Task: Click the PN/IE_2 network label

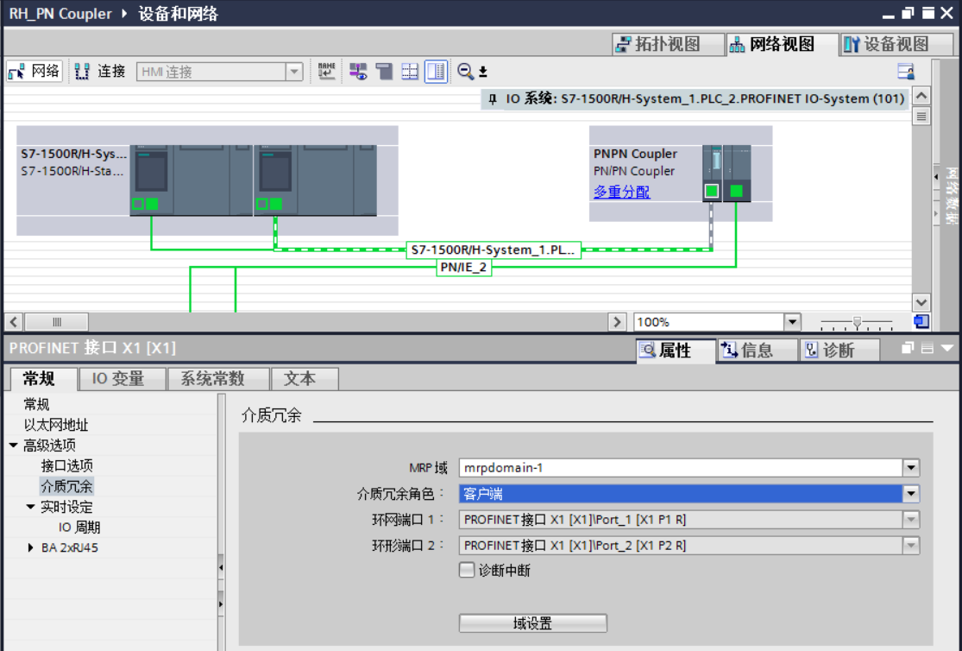Action: pos(463,267)
